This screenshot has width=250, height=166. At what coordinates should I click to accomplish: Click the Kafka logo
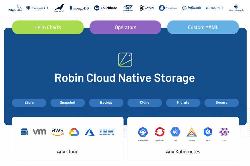[147, 8]
